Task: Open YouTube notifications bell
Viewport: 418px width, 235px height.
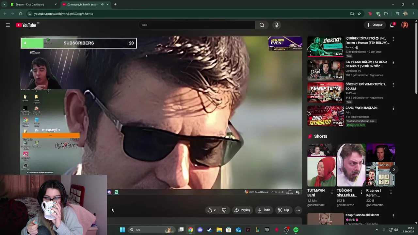Action: [x=392, y=25]
